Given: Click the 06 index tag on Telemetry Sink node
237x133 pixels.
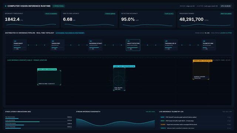Looking at the screenshot, I should tap(204, 41).
